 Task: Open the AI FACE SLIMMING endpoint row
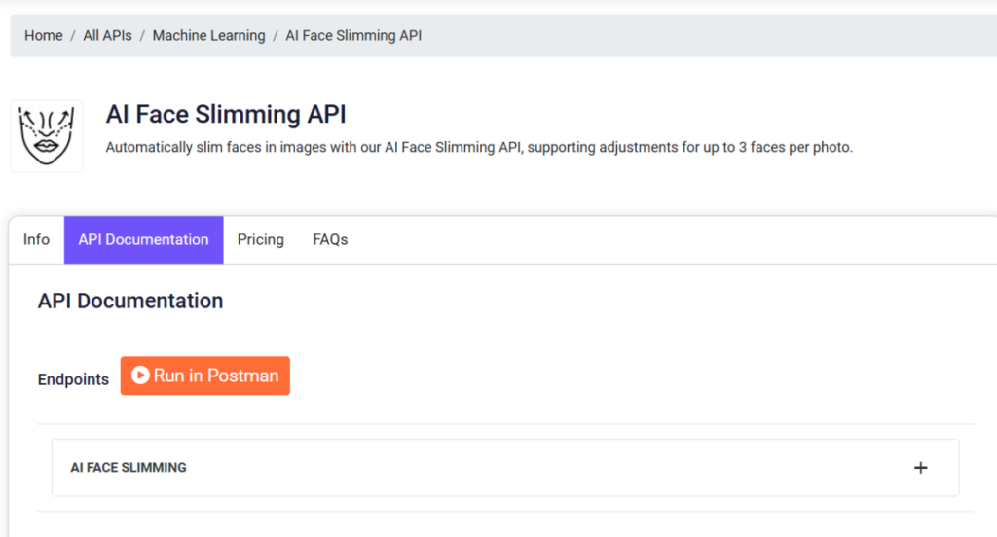(505, 468)
